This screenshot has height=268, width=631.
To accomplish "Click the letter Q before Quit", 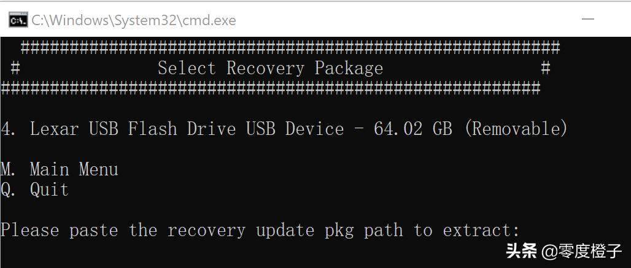I will 6,190.
